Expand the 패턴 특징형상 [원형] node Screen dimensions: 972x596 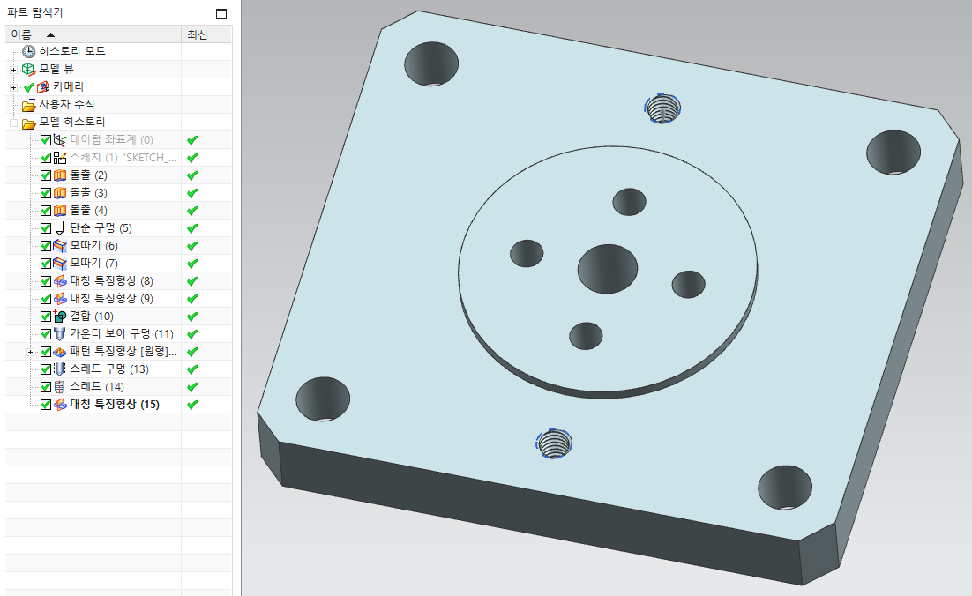pyautogui.click(x=30, y=352)
